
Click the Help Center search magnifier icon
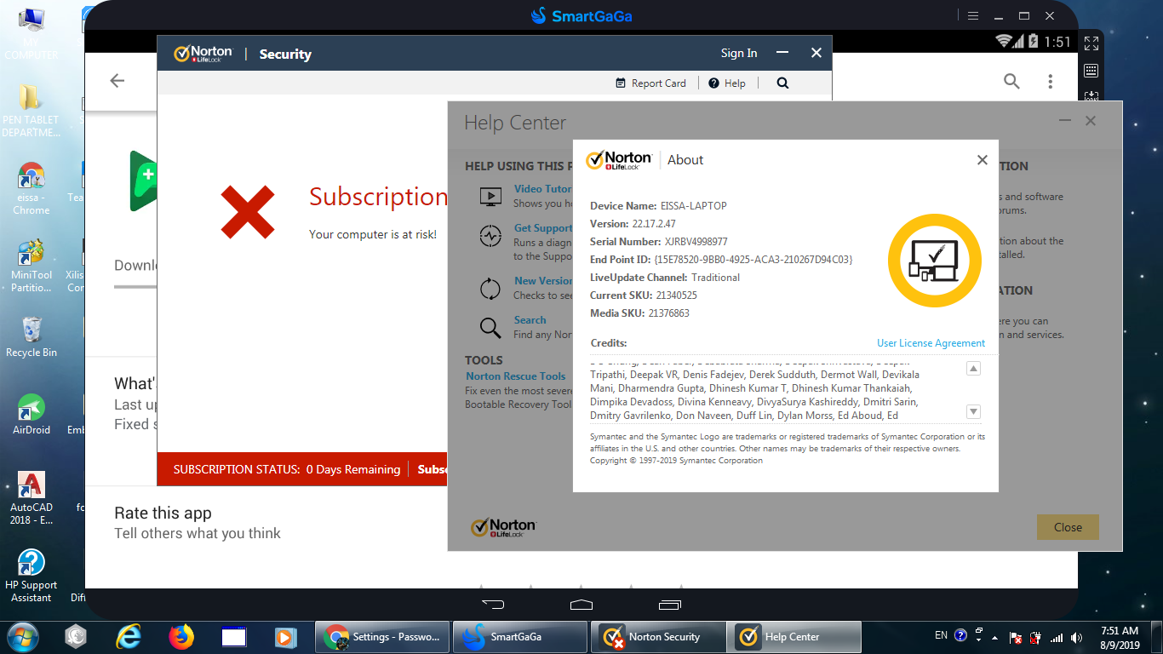pyautogui.click(x=490, y=328)
